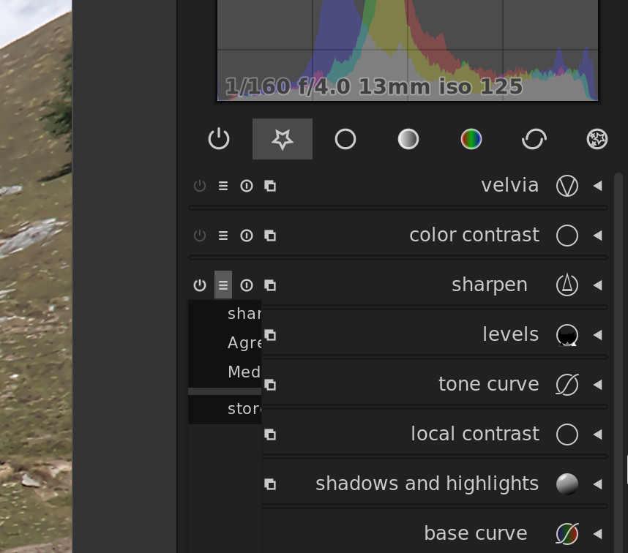Viewport: 628px width, 553px height.
Task: Open the active modules group tab
Action: (x=219, y=139)
